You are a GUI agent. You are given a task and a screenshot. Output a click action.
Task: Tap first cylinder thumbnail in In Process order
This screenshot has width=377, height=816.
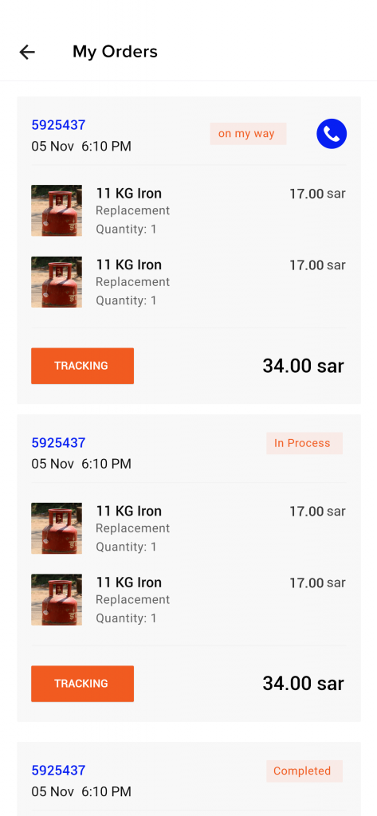[x=57, y=528]
